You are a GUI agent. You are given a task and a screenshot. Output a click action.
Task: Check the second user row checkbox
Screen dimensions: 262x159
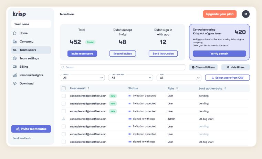click(64, 103)
